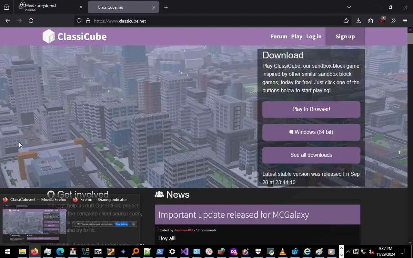Close the ClassiCube.net tab

click(x=154, y=7)
